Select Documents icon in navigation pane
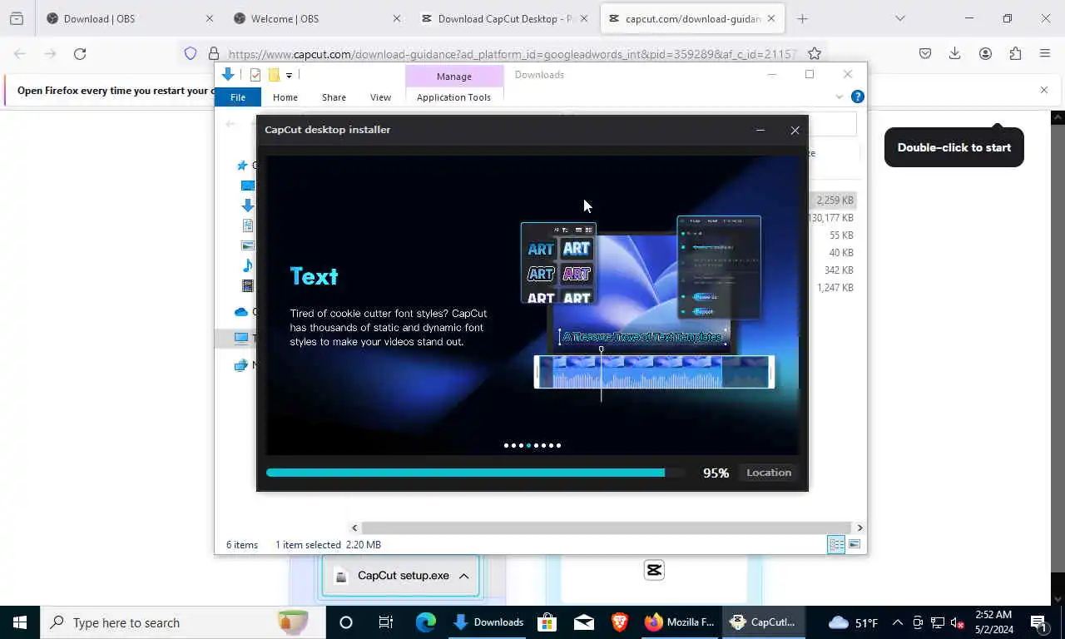The height and width of the screenshot is (639, 1065). [248, 225]
